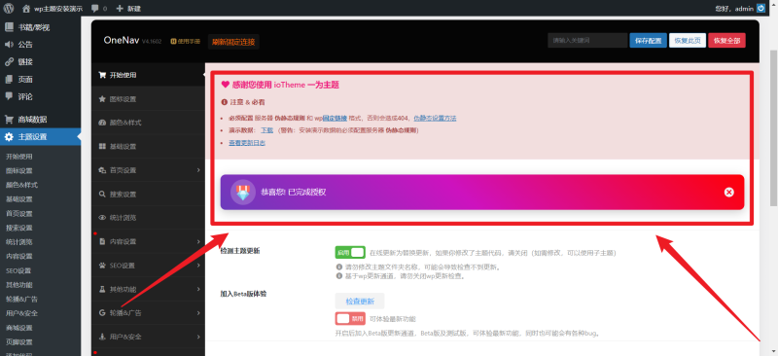Viewport: 778px width, 356px height.
Task: Click the document icon for 内容设置
Action: coord(102,241)
